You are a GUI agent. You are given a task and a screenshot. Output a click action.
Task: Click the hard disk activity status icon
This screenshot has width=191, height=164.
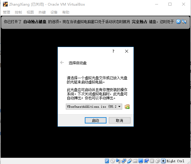[107, 161]
